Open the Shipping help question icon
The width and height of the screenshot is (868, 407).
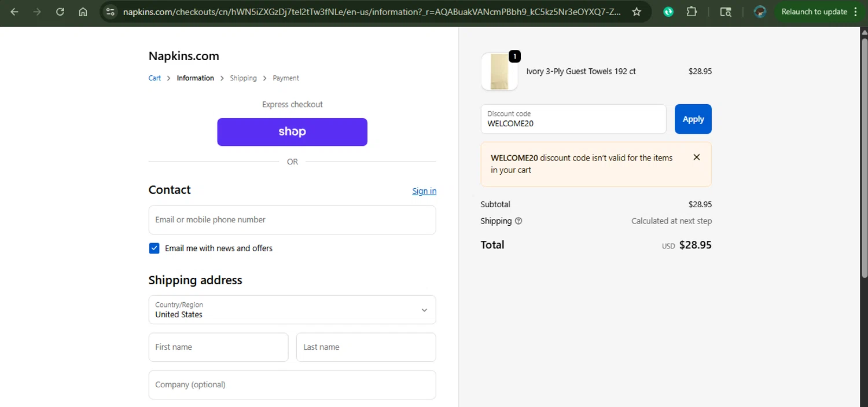tap(518, 221)
